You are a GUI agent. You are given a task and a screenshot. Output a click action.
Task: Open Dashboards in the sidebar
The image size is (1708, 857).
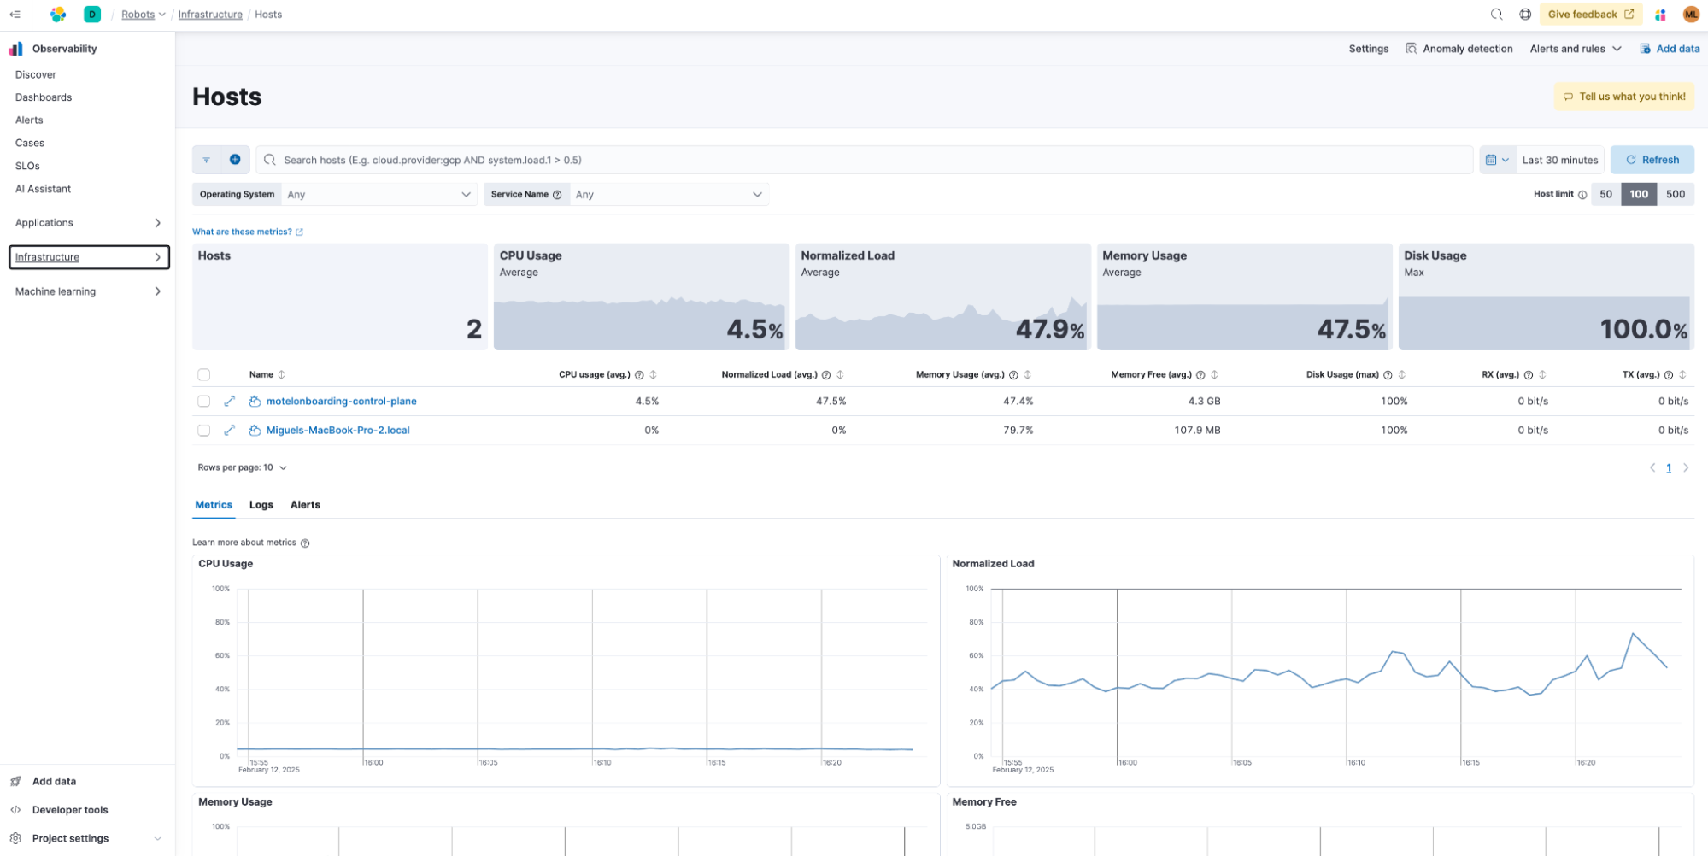pos(44,97)
